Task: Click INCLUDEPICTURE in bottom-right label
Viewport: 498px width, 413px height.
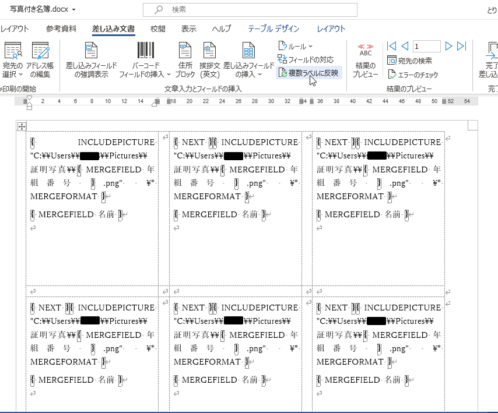Action: click(x=403, y=308)
